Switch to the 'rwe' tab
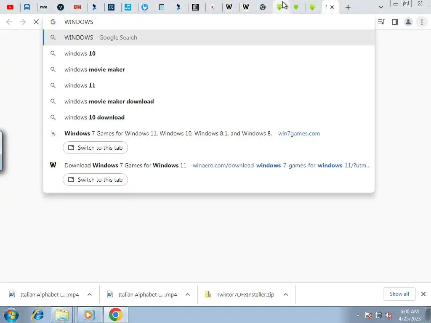 (x=44, y=7)
